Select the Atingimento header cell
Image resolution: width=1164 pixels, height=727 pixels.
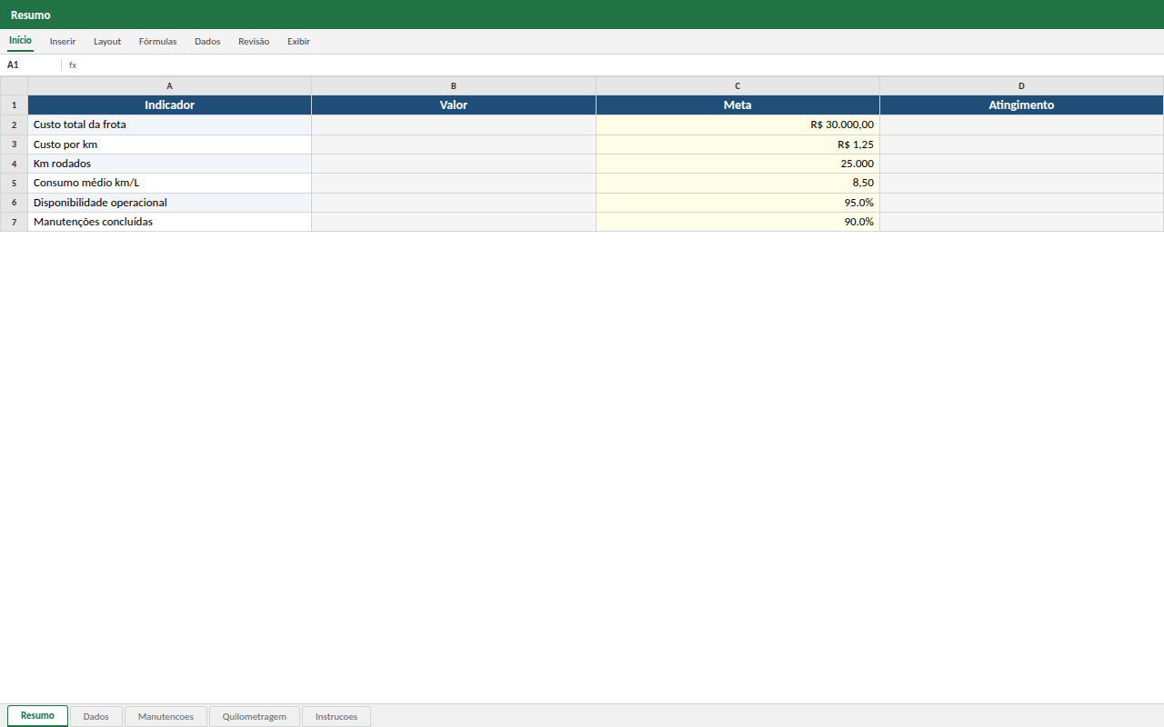coord(1021,105)
